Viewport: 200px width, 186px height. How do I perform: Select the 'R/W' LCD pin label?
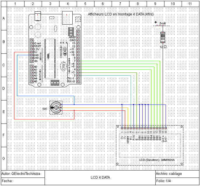tap(134, 138)
